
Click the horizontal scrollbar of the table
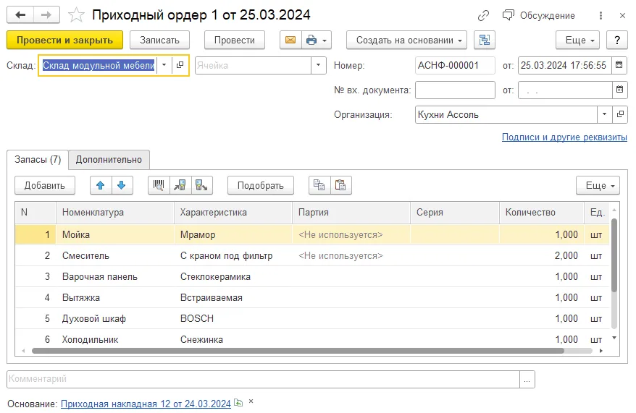point(298,351)
